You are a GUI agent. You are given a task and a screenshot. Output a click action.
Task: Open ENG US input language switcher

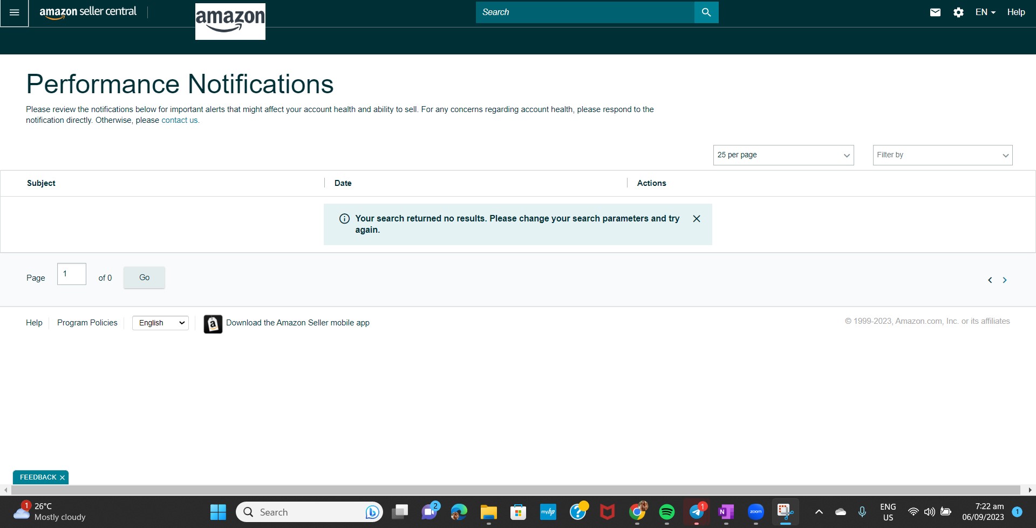tap(888, 512)
